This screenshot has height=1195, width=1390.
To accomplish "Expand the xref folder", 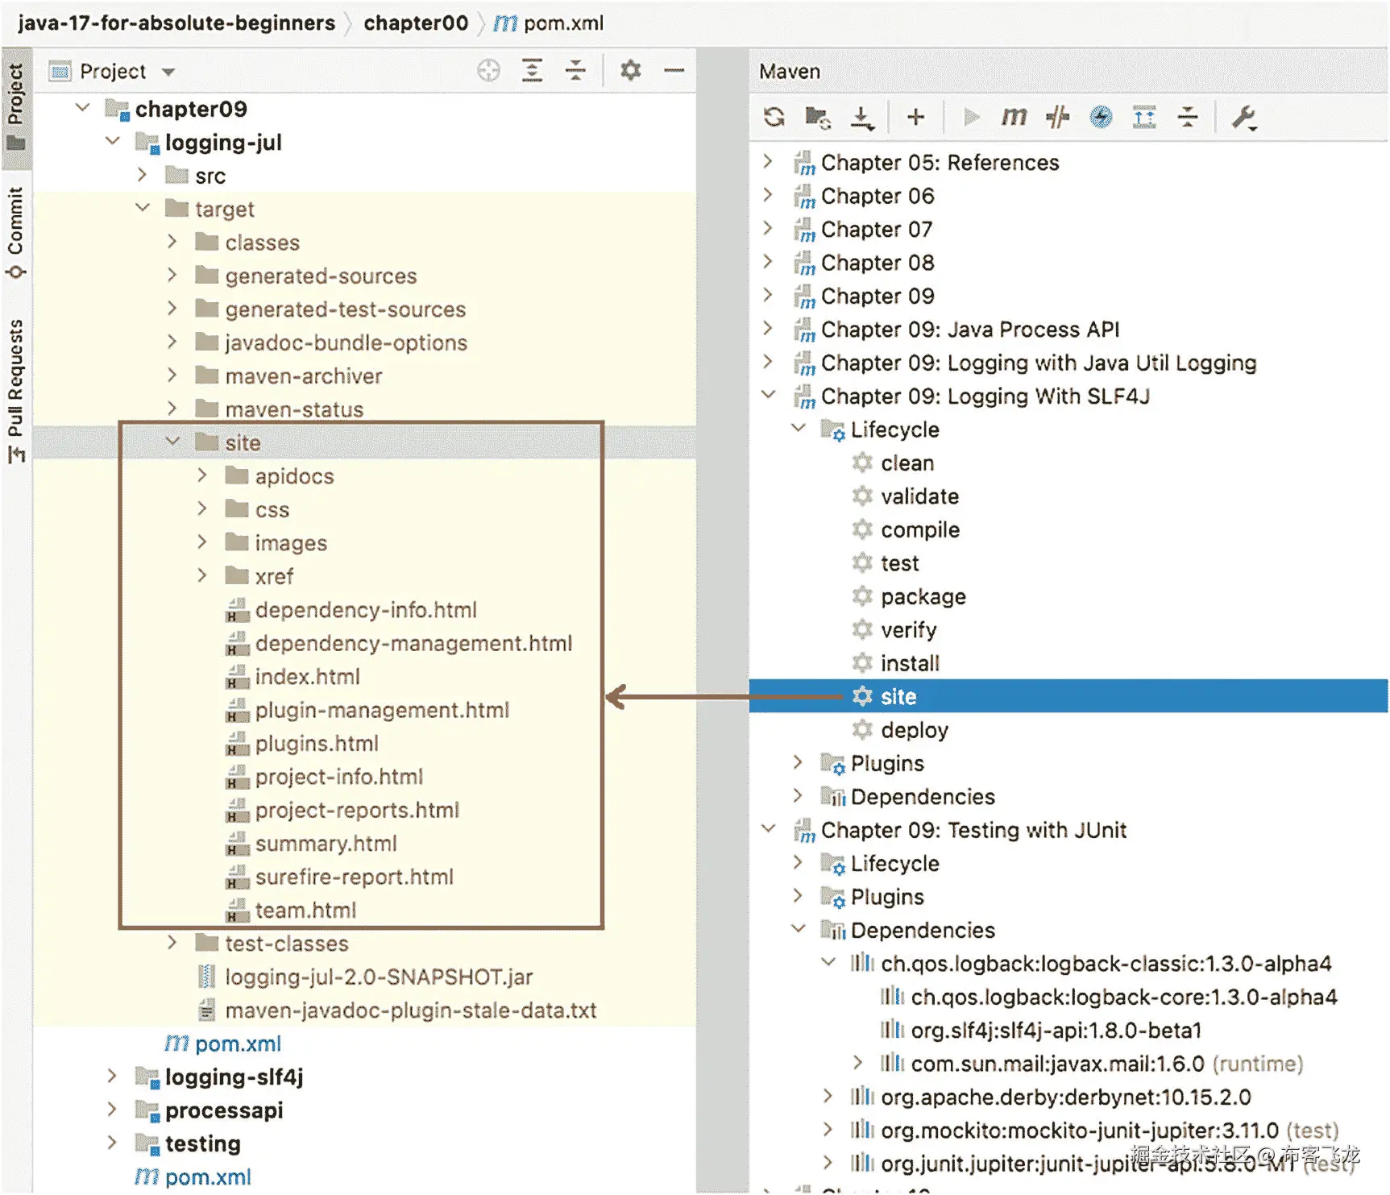I will 202,575.
